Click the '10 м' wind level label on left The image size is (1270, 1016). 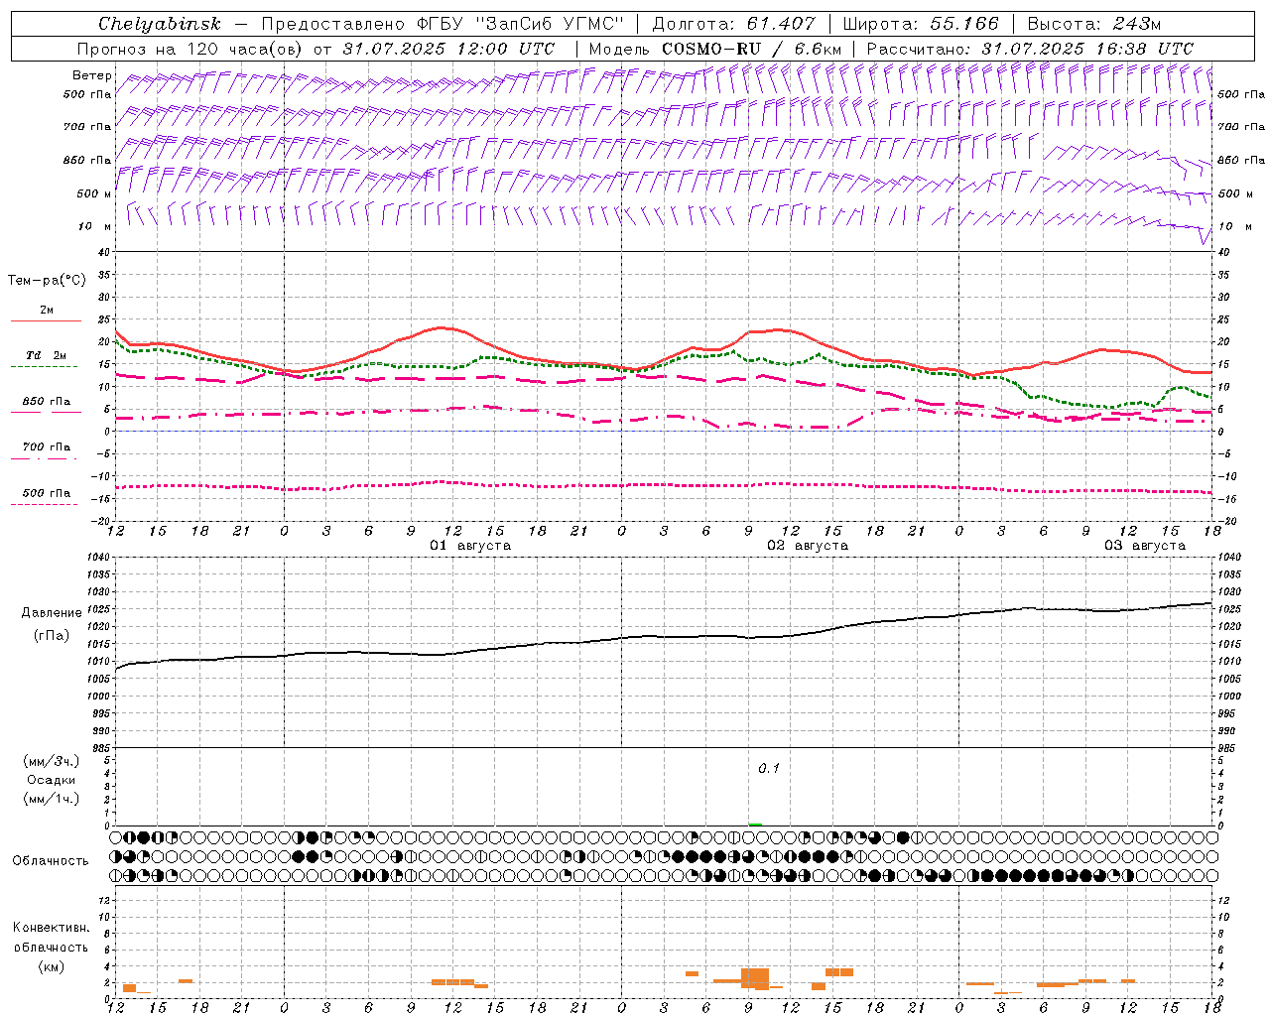coord(95,226)
